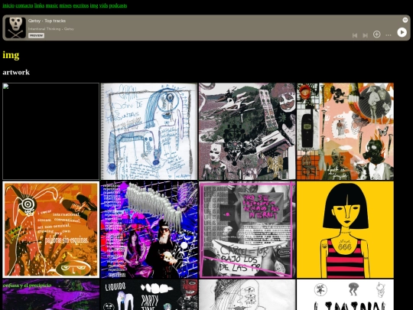413x310 pixels.
Task: Open the three-dots more options menu
Action: (389, 35)
